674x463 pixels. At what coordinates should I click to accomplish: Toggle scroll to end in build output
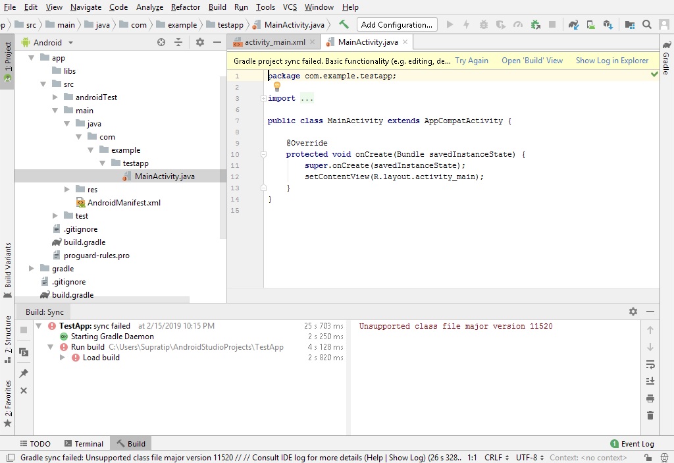click(650, 381)
